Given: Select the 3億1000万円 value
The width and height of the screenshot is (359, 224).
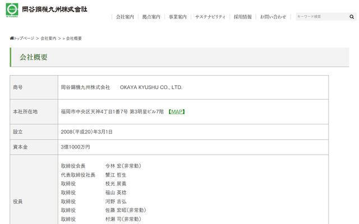Looking at the screenshot, I should [75, 147].
